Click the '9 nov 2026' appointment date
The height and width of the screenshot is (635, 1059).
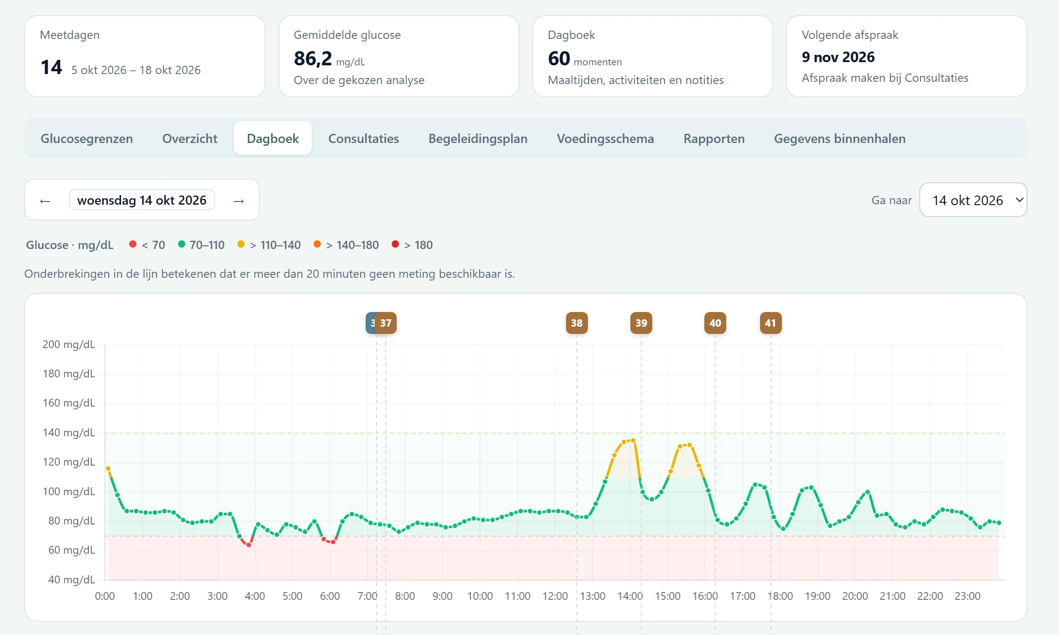coord(838,57)
